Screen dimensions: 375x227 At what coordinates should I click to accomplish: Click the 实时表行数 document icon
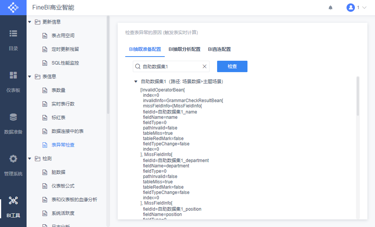click(x=45, y=104)
